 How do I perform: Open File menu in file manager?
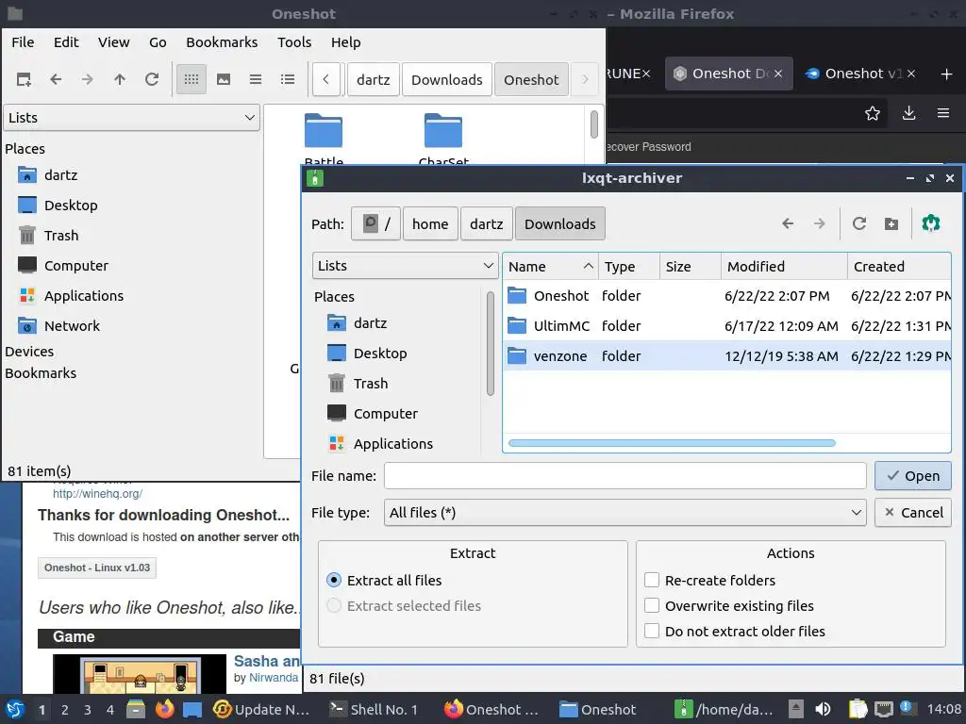[23, 41]
